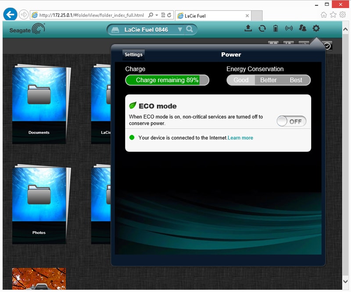Open browser home icon
This screenshot has width=351, height=292.
coord(324,15)
